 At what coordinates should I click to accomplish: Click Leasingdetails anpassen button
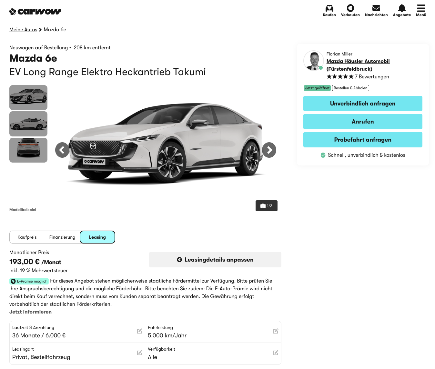(215, 260)
